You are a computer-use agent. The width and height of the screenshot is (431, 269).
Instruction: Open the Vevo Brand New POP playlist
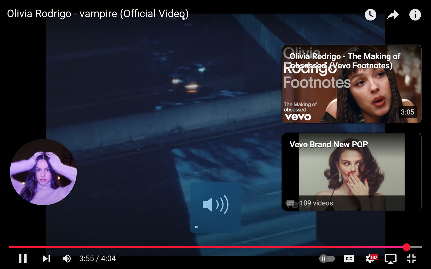[351, 172]
